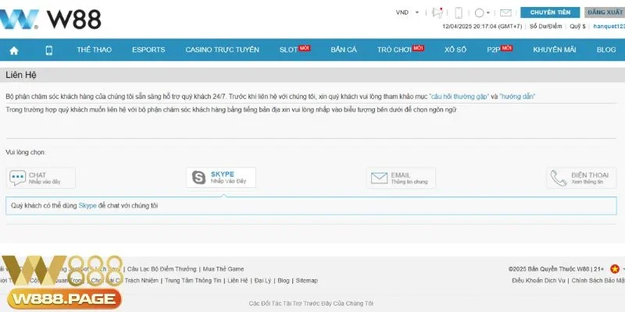Open the BLOG menu item
Image resolution: width=625 pixels, height=312 pixels.
[x=606, y=50]
